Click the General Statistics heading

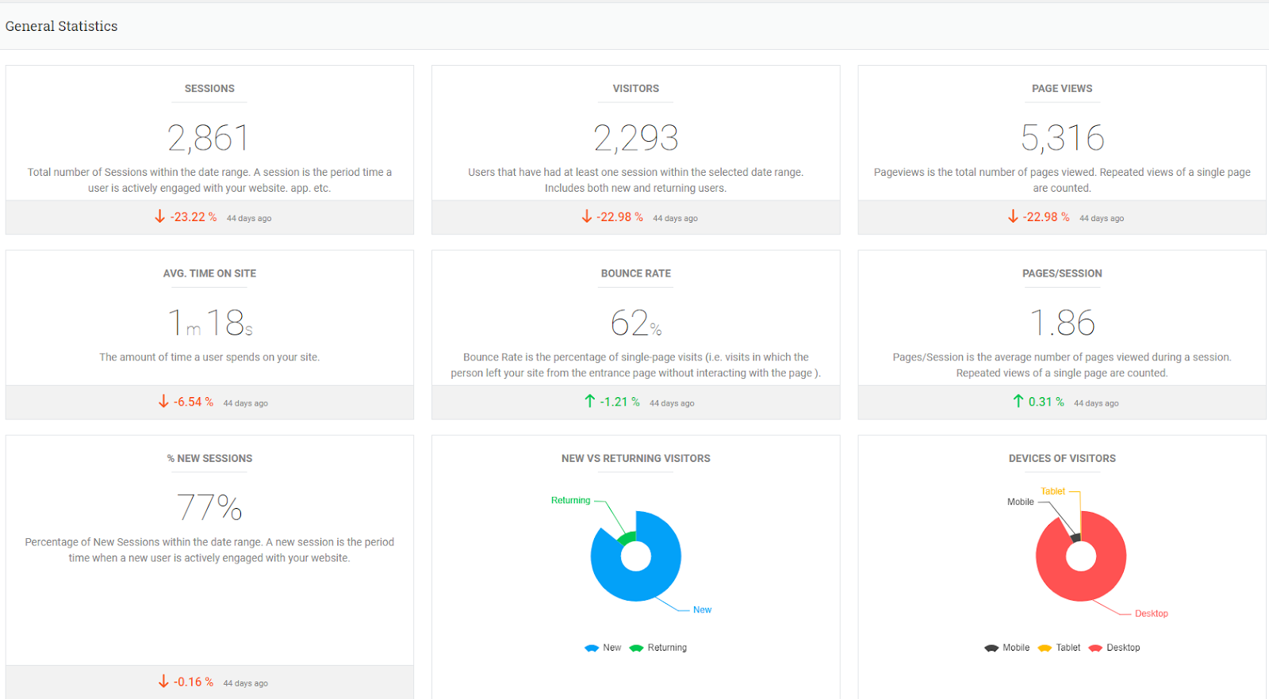pos(62,26)
